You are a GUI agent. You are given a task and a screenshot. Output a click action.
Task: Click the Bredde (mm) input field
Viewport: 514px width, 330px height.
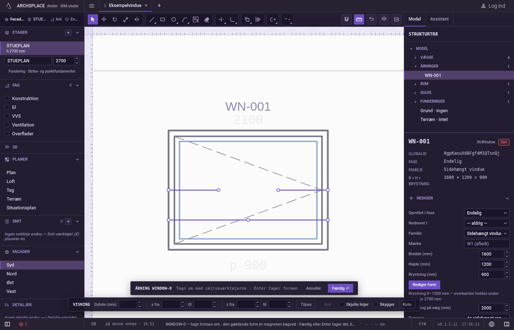[492, 254]
